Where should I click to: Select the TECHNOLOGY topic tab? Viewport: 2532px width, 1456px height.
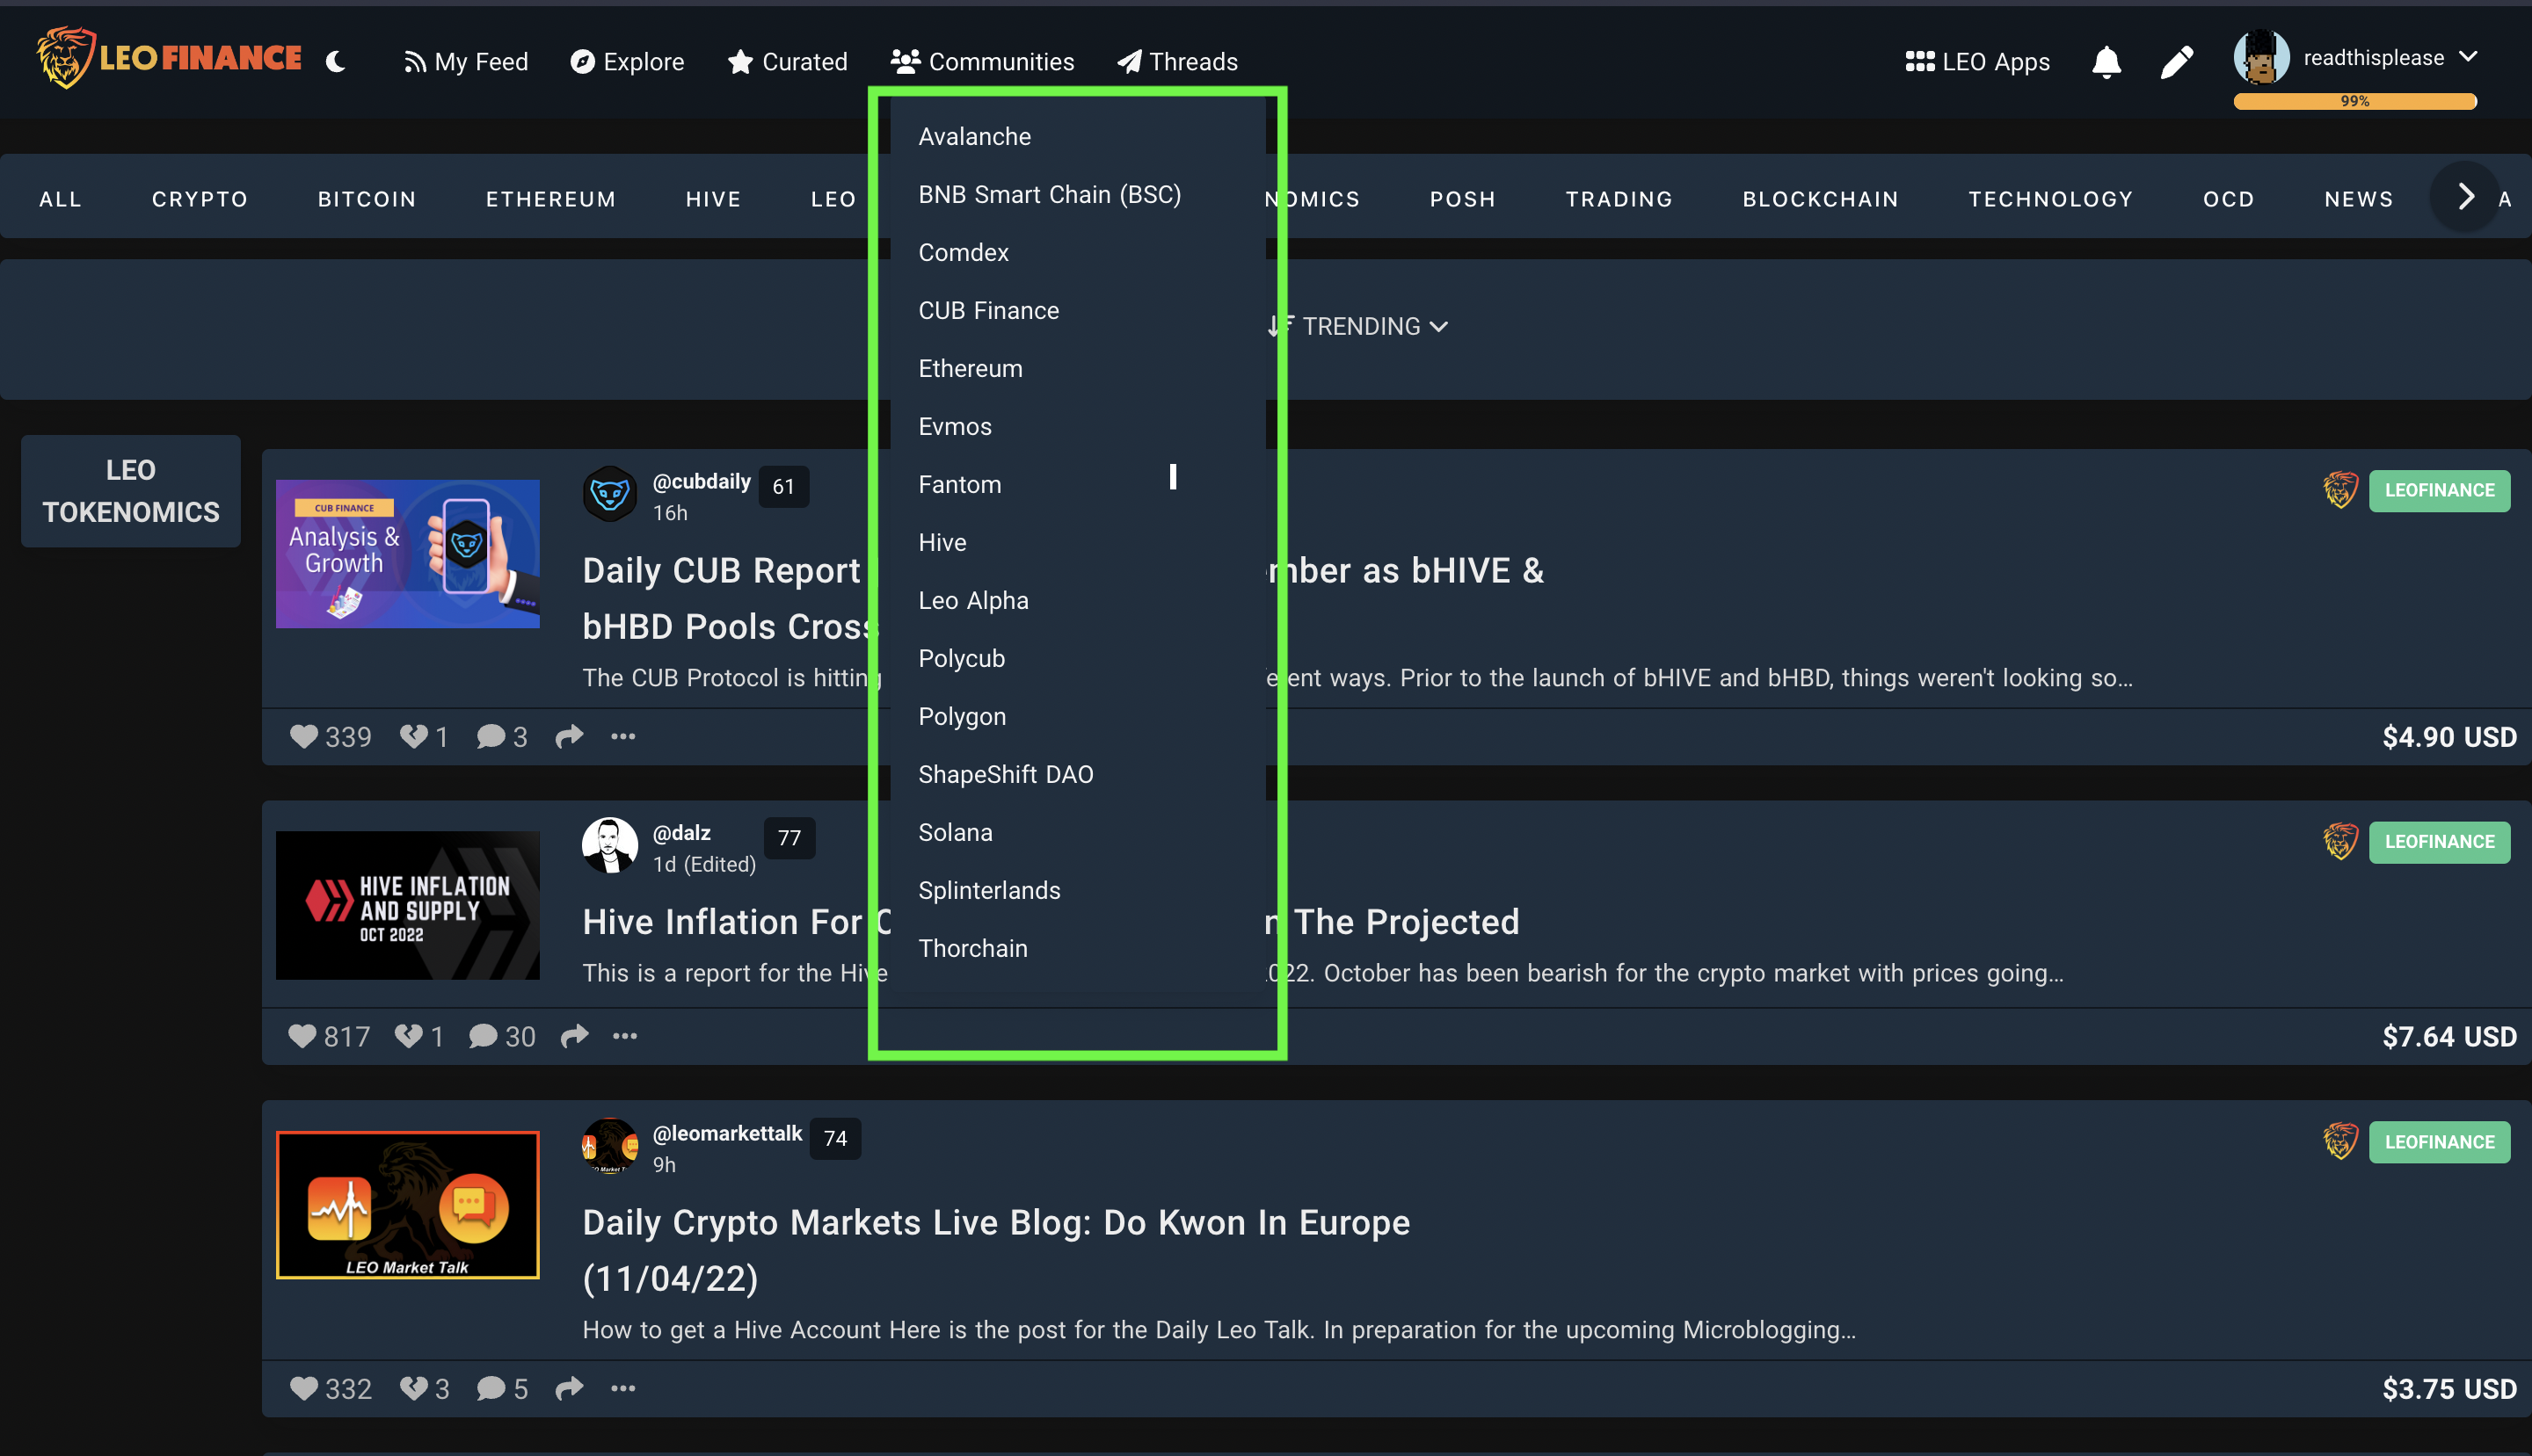point(2051,198)
